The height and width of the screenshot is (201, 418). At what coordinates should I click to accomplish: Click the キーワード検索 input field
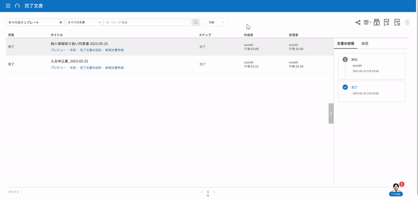[x=147, y=22]
